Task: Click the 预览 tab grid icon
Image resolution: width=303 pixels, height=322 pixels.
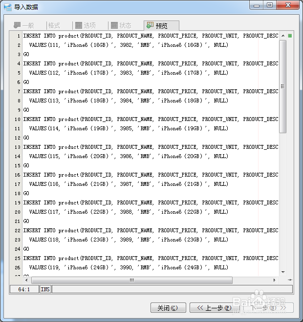Action: pyautogui.click(x=150, y=25)
